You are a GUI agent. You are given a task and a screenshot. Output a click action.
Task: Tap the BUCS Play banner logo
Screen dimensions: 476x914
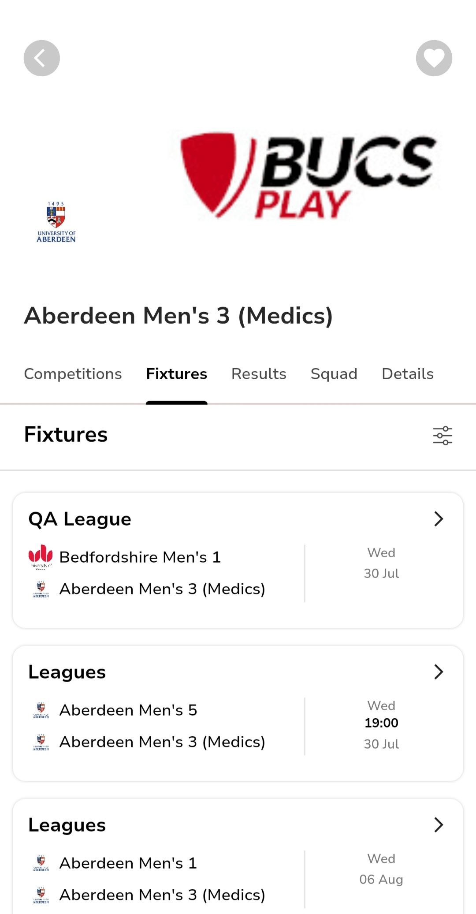(x=308, y=175)
